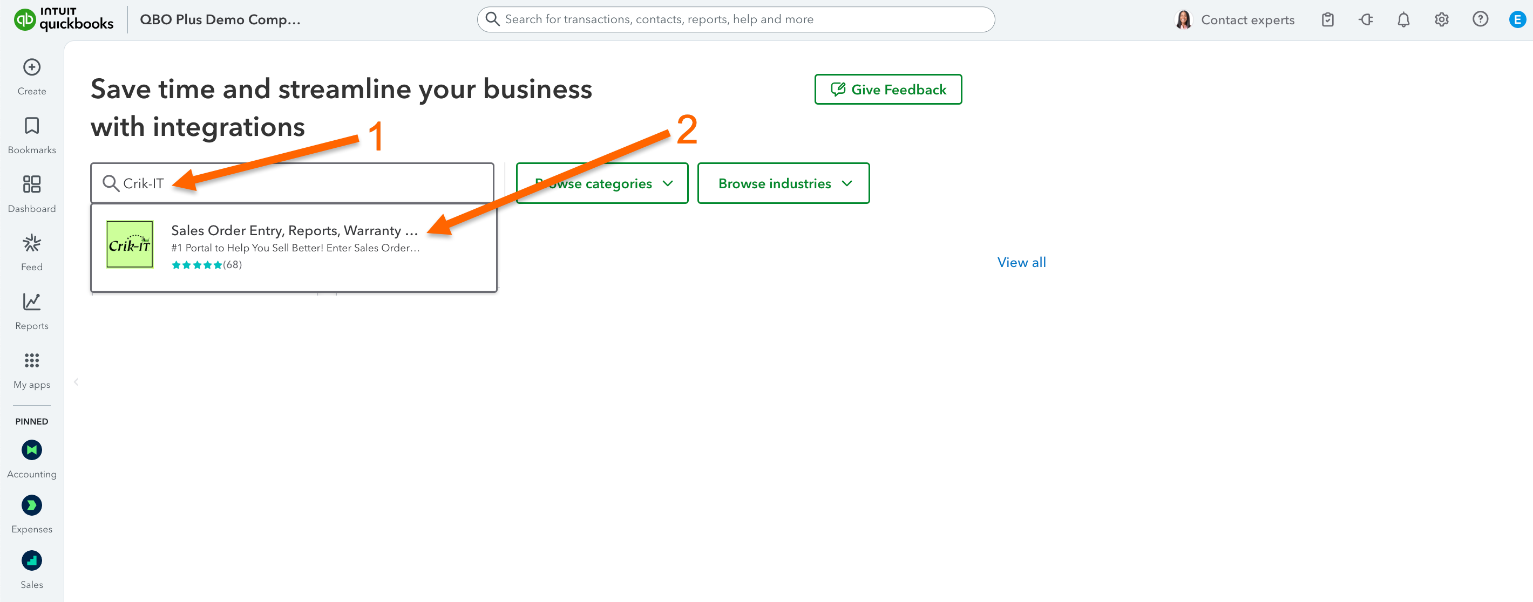Collapse the left sidebar with the chevron
Screen dimensions: 1533x602
tap(76, 382)
